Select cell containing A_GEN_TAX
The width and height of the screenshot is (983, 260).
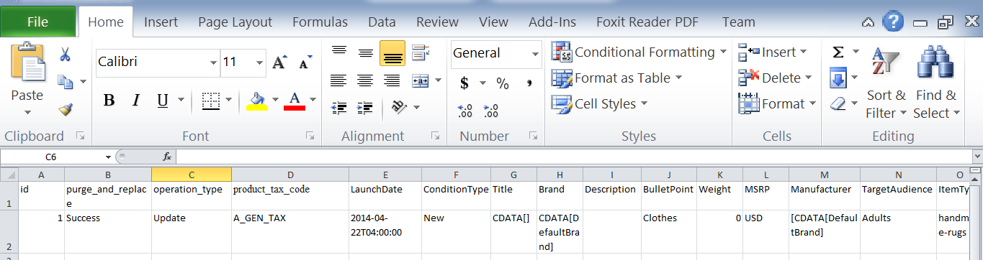coord(290,232)
